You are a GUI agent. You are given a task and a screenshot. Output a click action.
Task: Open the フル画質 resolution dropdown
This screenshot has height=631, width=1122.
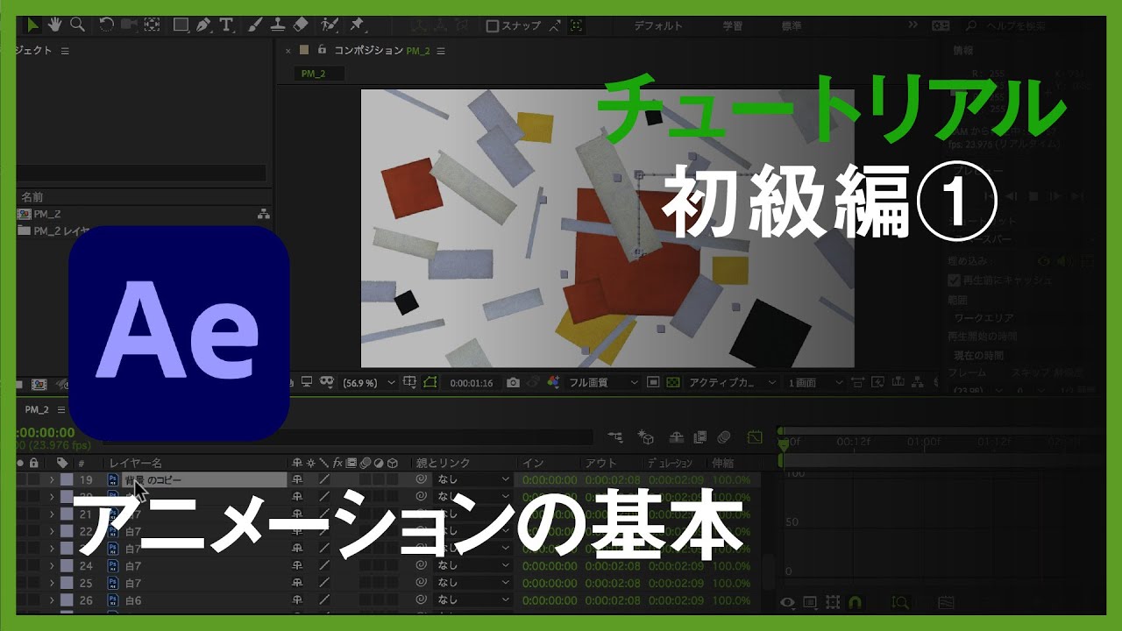[604, 383]
